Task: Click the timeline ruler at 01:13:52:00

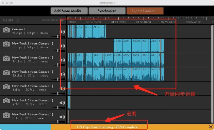Action: pos(118,22)
